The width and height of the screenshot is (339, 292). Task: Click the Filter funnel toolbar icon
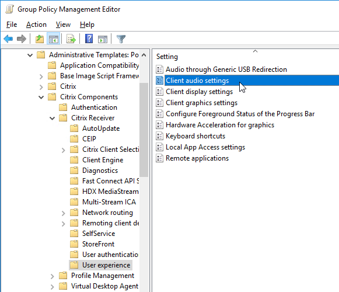click(121, 39)
